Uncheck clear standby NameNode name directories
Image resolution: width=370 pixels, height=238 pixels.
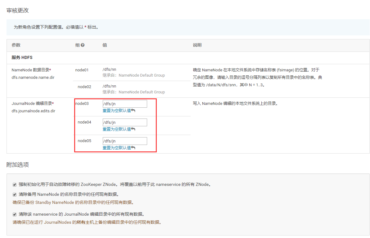pyautogui.click(x=15, y=194)
